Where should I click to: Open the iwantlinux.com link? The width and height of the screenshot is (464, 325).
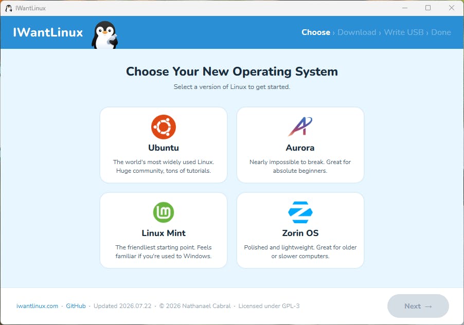[37, 306]
